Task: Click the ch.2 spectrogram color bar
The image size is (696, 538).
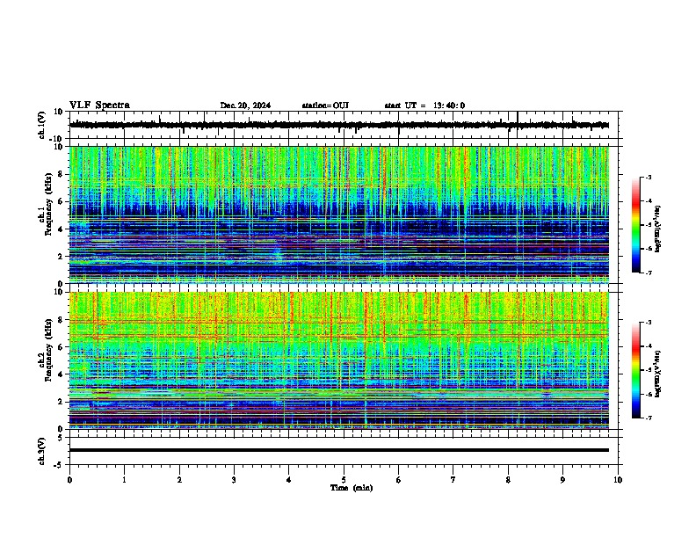Action: click(636, 370)
